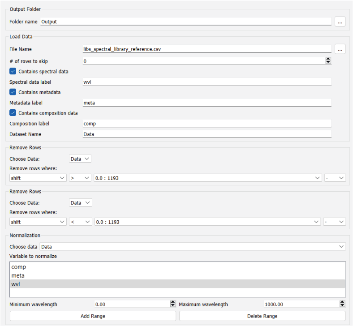Open Choose Data dropdown in first Remove Rows

(81, 159)
